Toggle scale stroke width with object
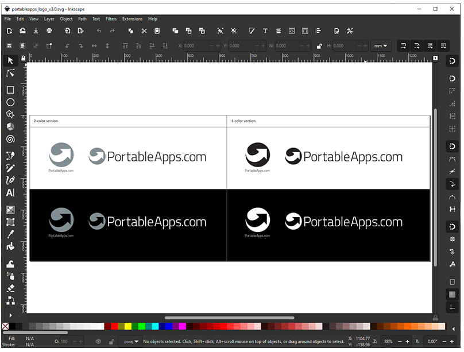This screenshot has width=464, height=352. pos(403,46)
